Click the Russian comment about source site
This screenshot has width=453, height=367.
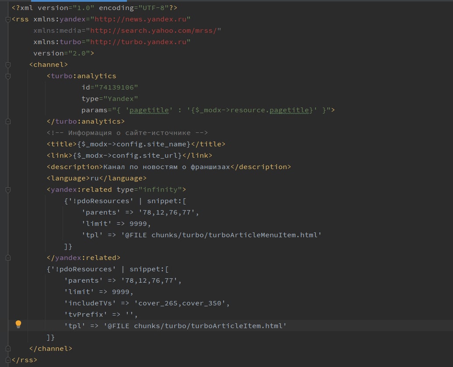pyautogui.click(x=127, y=133)
